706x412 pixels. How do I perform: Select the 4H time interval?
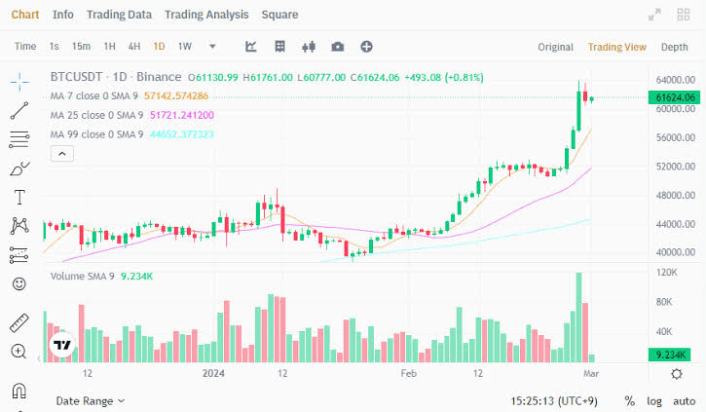pyautogui.click(x=134, y=47)
